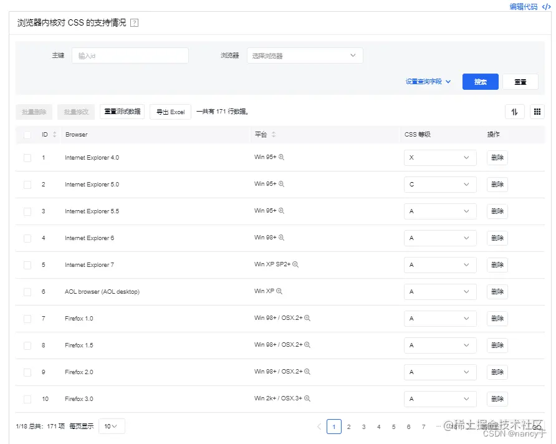Click 导出 Excel button

[171, 112]
